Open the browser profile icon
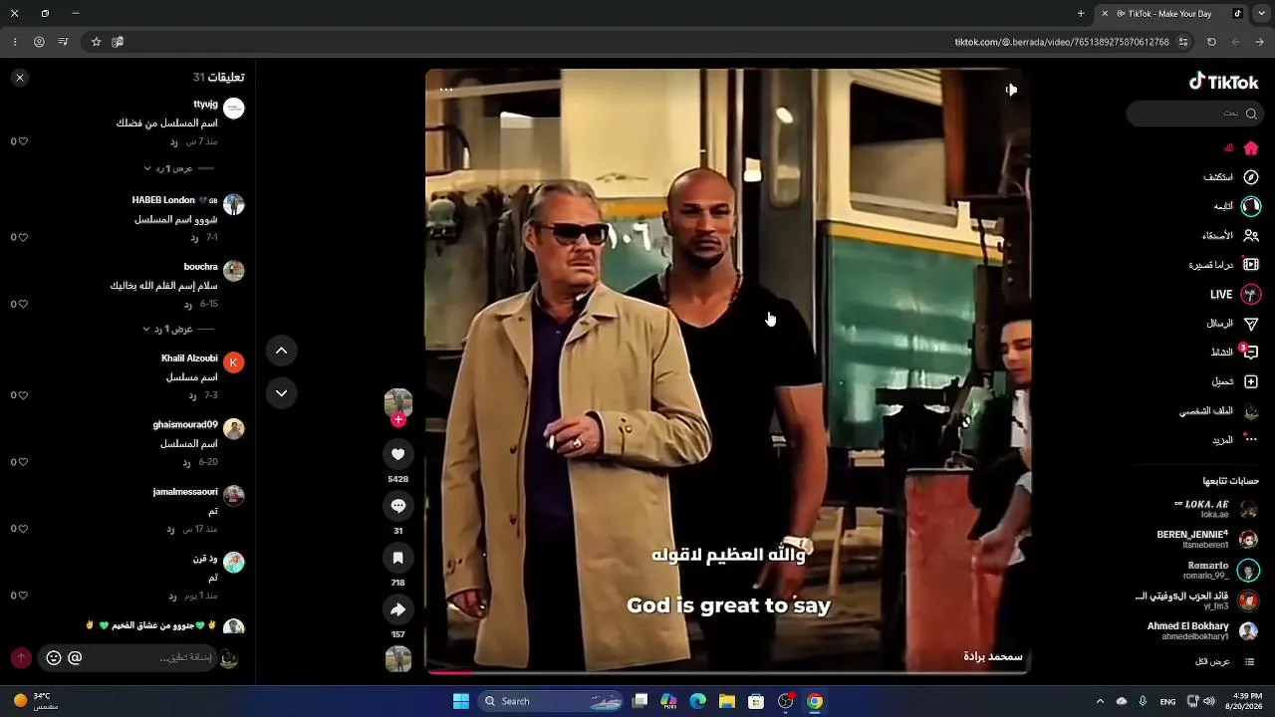The image size is (1275, 717). (39, 42)
